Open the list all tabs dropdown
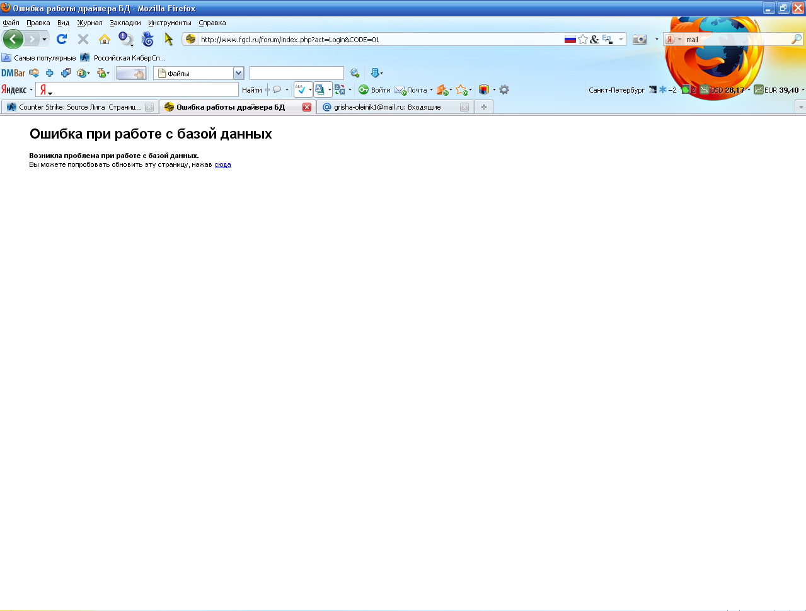This screenshot has width=806, height=611. coord(801,107)
